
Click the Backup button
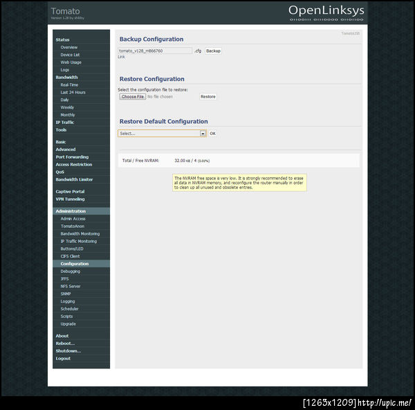point(213,51)
